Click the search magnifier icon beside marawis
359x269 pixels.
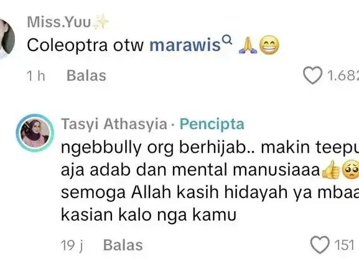point(227,40)
